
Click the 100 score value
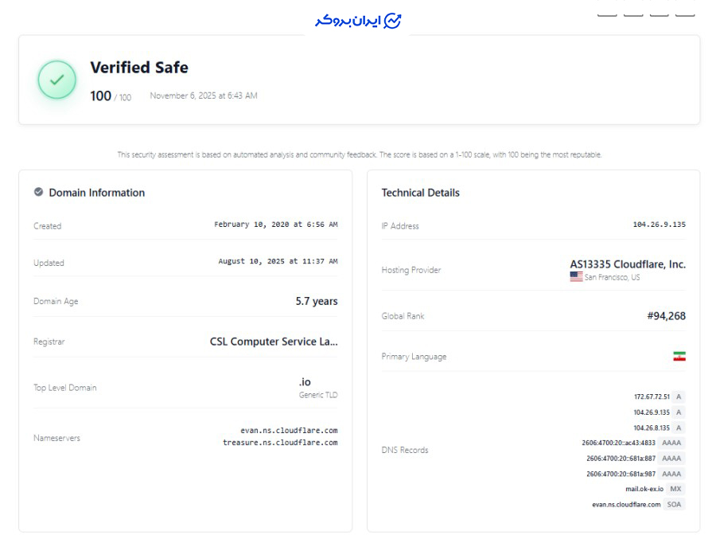pyautogui.click(x=100, y=96)
